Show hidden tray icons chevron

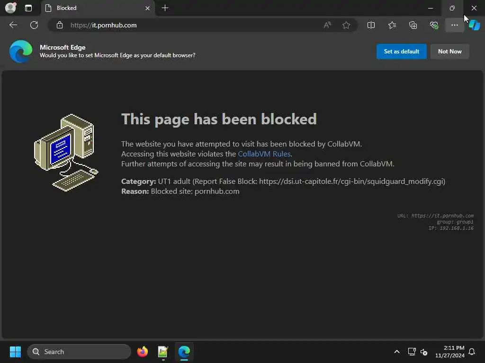coord(397,352)
